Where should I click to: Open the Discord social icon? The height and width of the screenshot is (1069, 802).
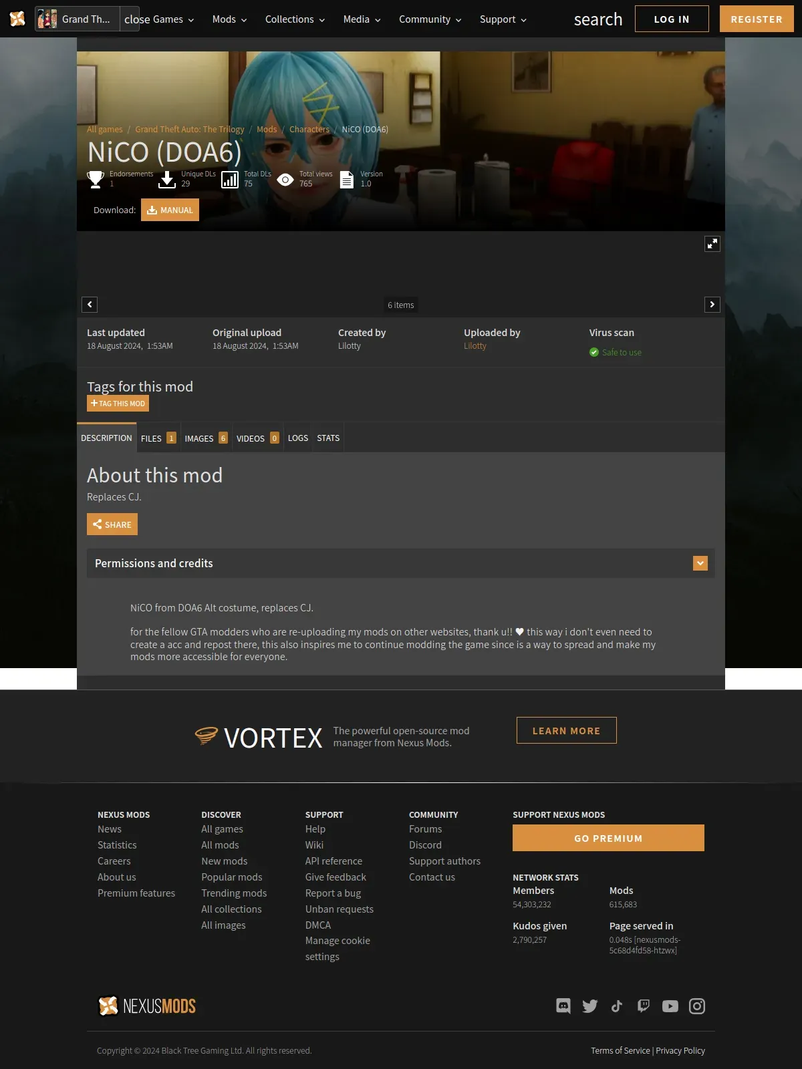coord(563,1006)
